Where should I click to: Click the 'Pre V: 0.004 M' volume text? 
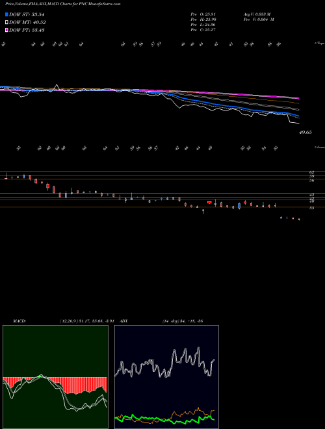pos(259,19)
